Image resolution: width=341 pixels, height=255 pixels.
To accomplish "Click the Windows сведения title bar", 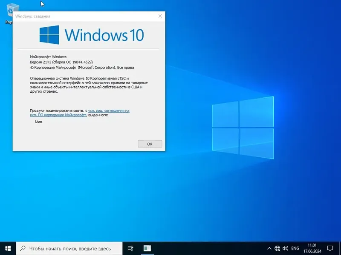I will click(85, 16).
